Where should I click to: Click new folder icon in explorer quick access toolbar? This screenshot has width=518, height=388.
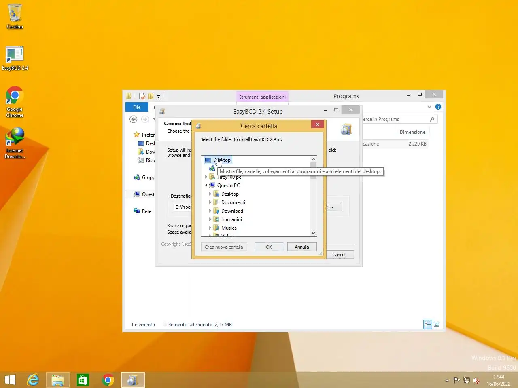pos(151,96)
